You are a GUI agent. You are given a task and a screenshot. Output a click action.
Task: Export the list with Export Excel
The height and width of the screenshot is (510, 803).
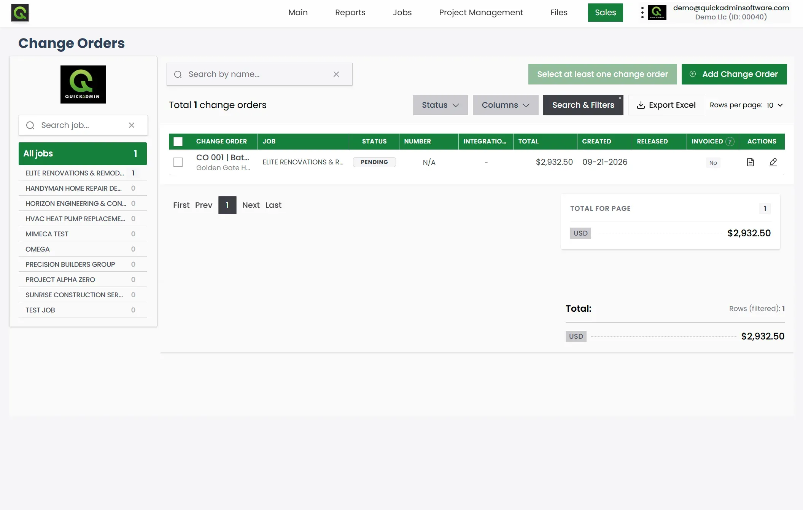(666, 105)
